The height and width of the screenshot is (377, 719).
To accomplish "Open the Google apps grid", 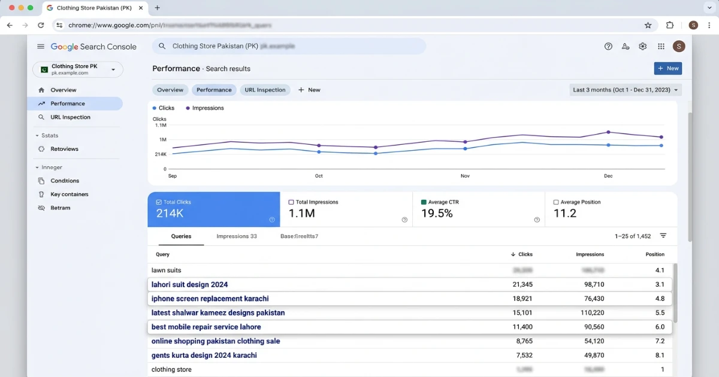I will (x=661, y=46).
